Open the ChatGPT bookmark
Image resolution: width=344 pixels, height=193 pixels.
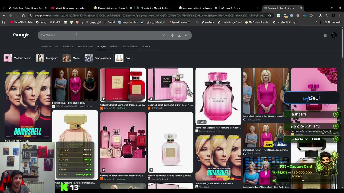[55, 22]
